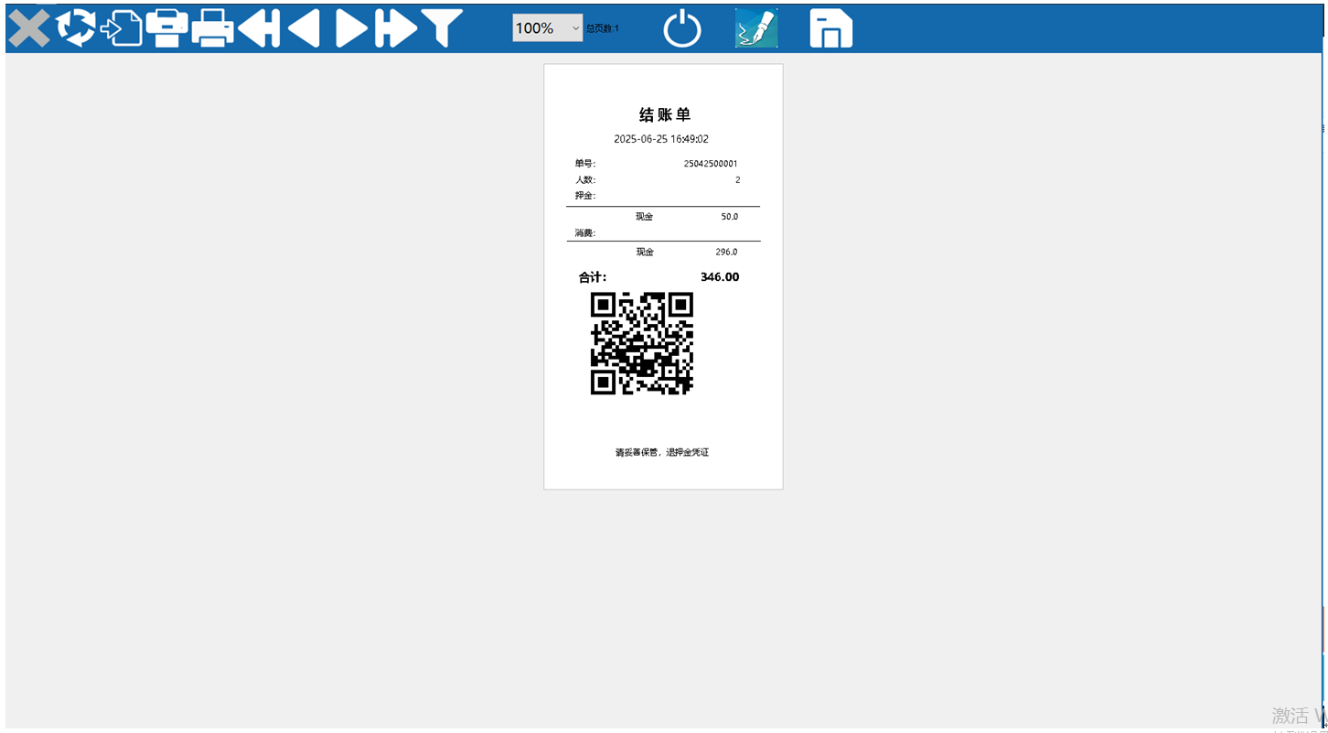Click the QR code on the receipt

click(x=642, y=343)
